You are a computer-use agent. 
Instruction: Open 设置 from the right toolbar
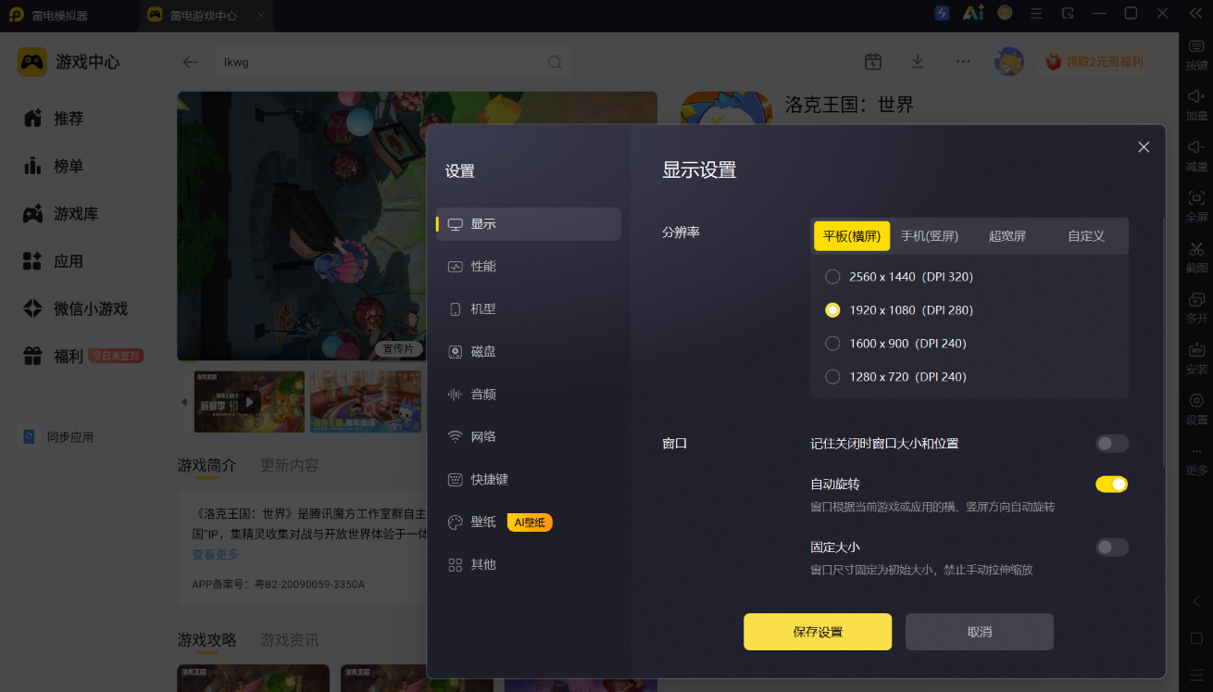1196,409
